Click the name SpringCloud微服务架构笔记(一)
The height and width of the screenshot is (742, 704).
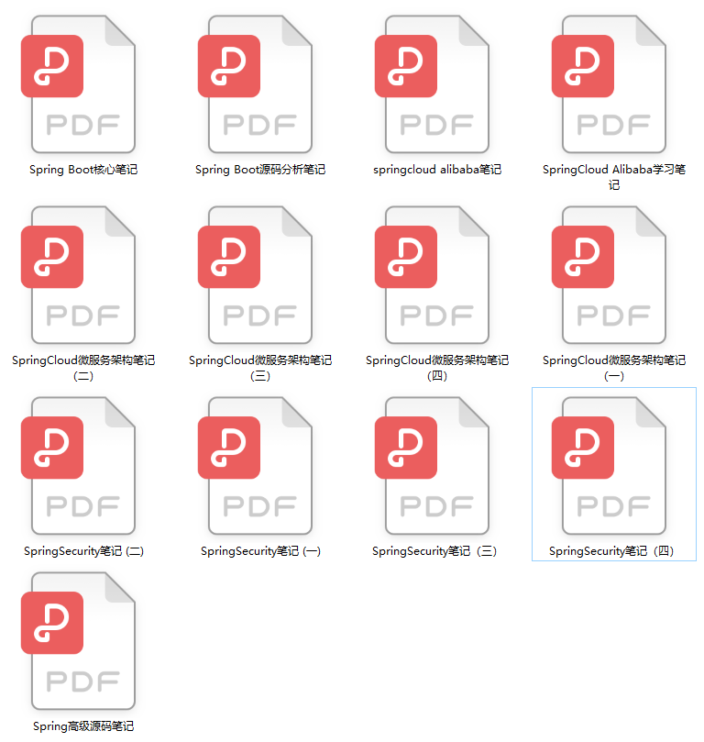[613, 368]
